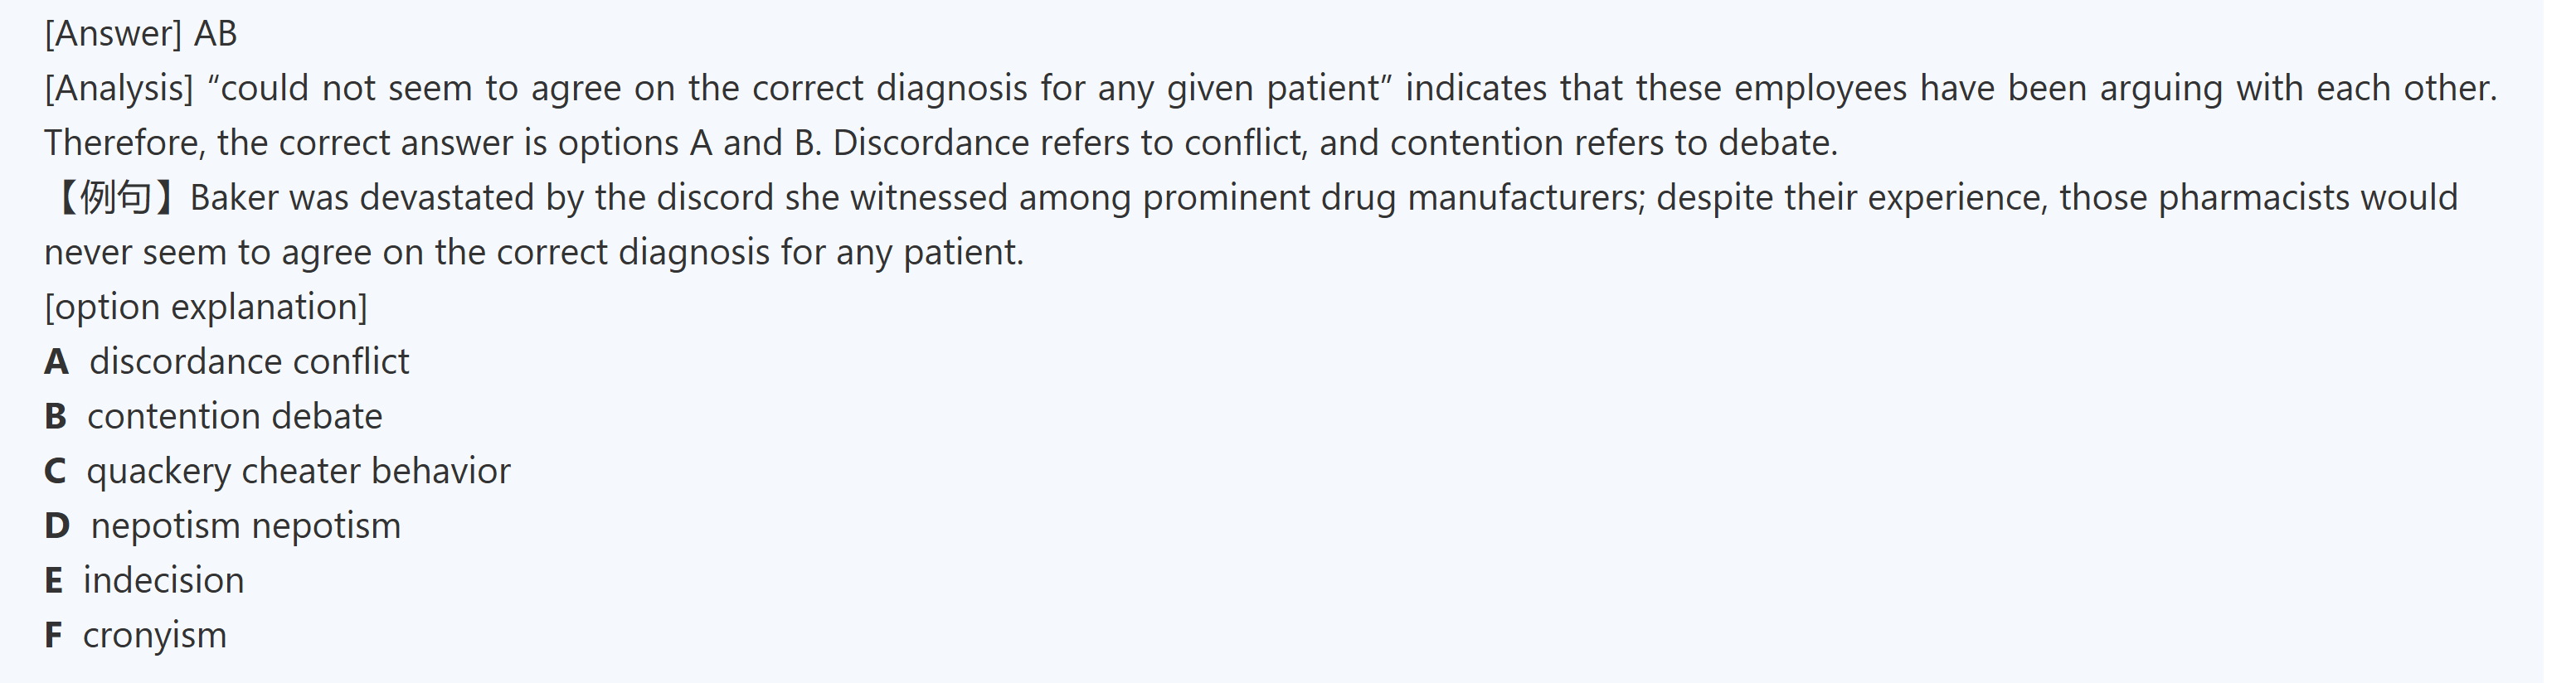Select the bold letter A option
2576x683 pixels.
tap(56, 362)
